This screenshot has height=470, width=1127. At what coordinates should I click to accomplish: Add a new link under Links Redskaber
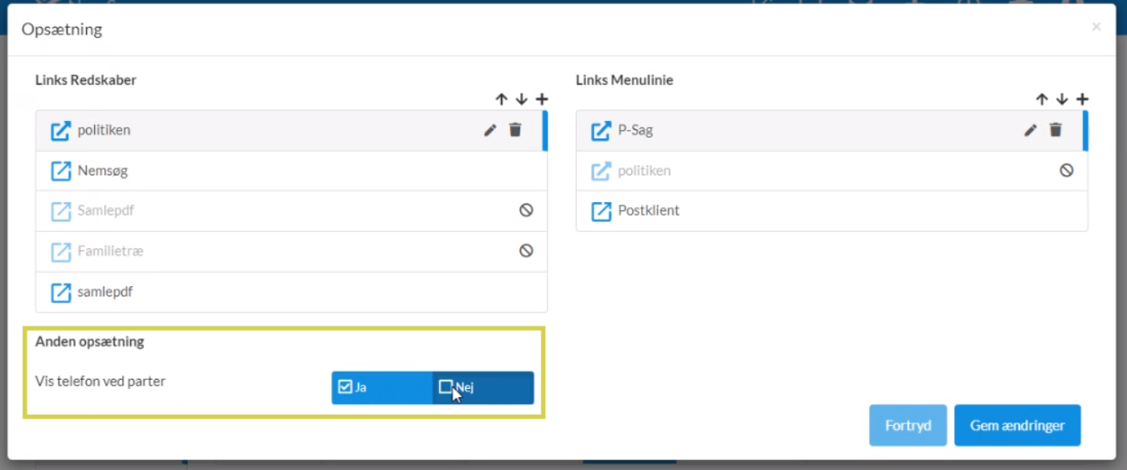click(x=542, y=99)
